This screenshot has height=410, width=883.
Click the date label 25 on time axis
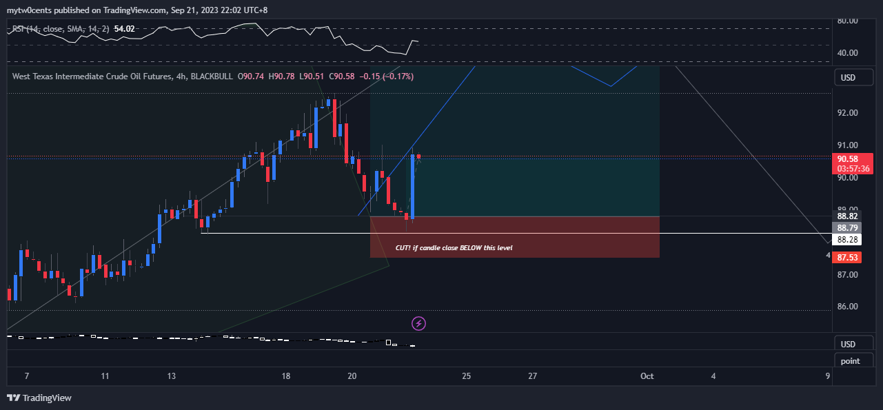coord(467,376)
